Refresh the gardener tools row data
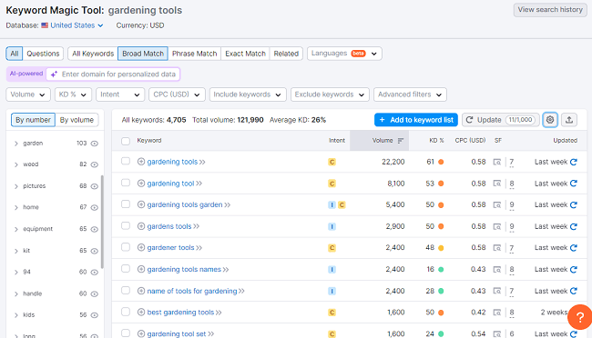Image resolution: width=592 pixels, height=338 pixels. tap(574, 248)
